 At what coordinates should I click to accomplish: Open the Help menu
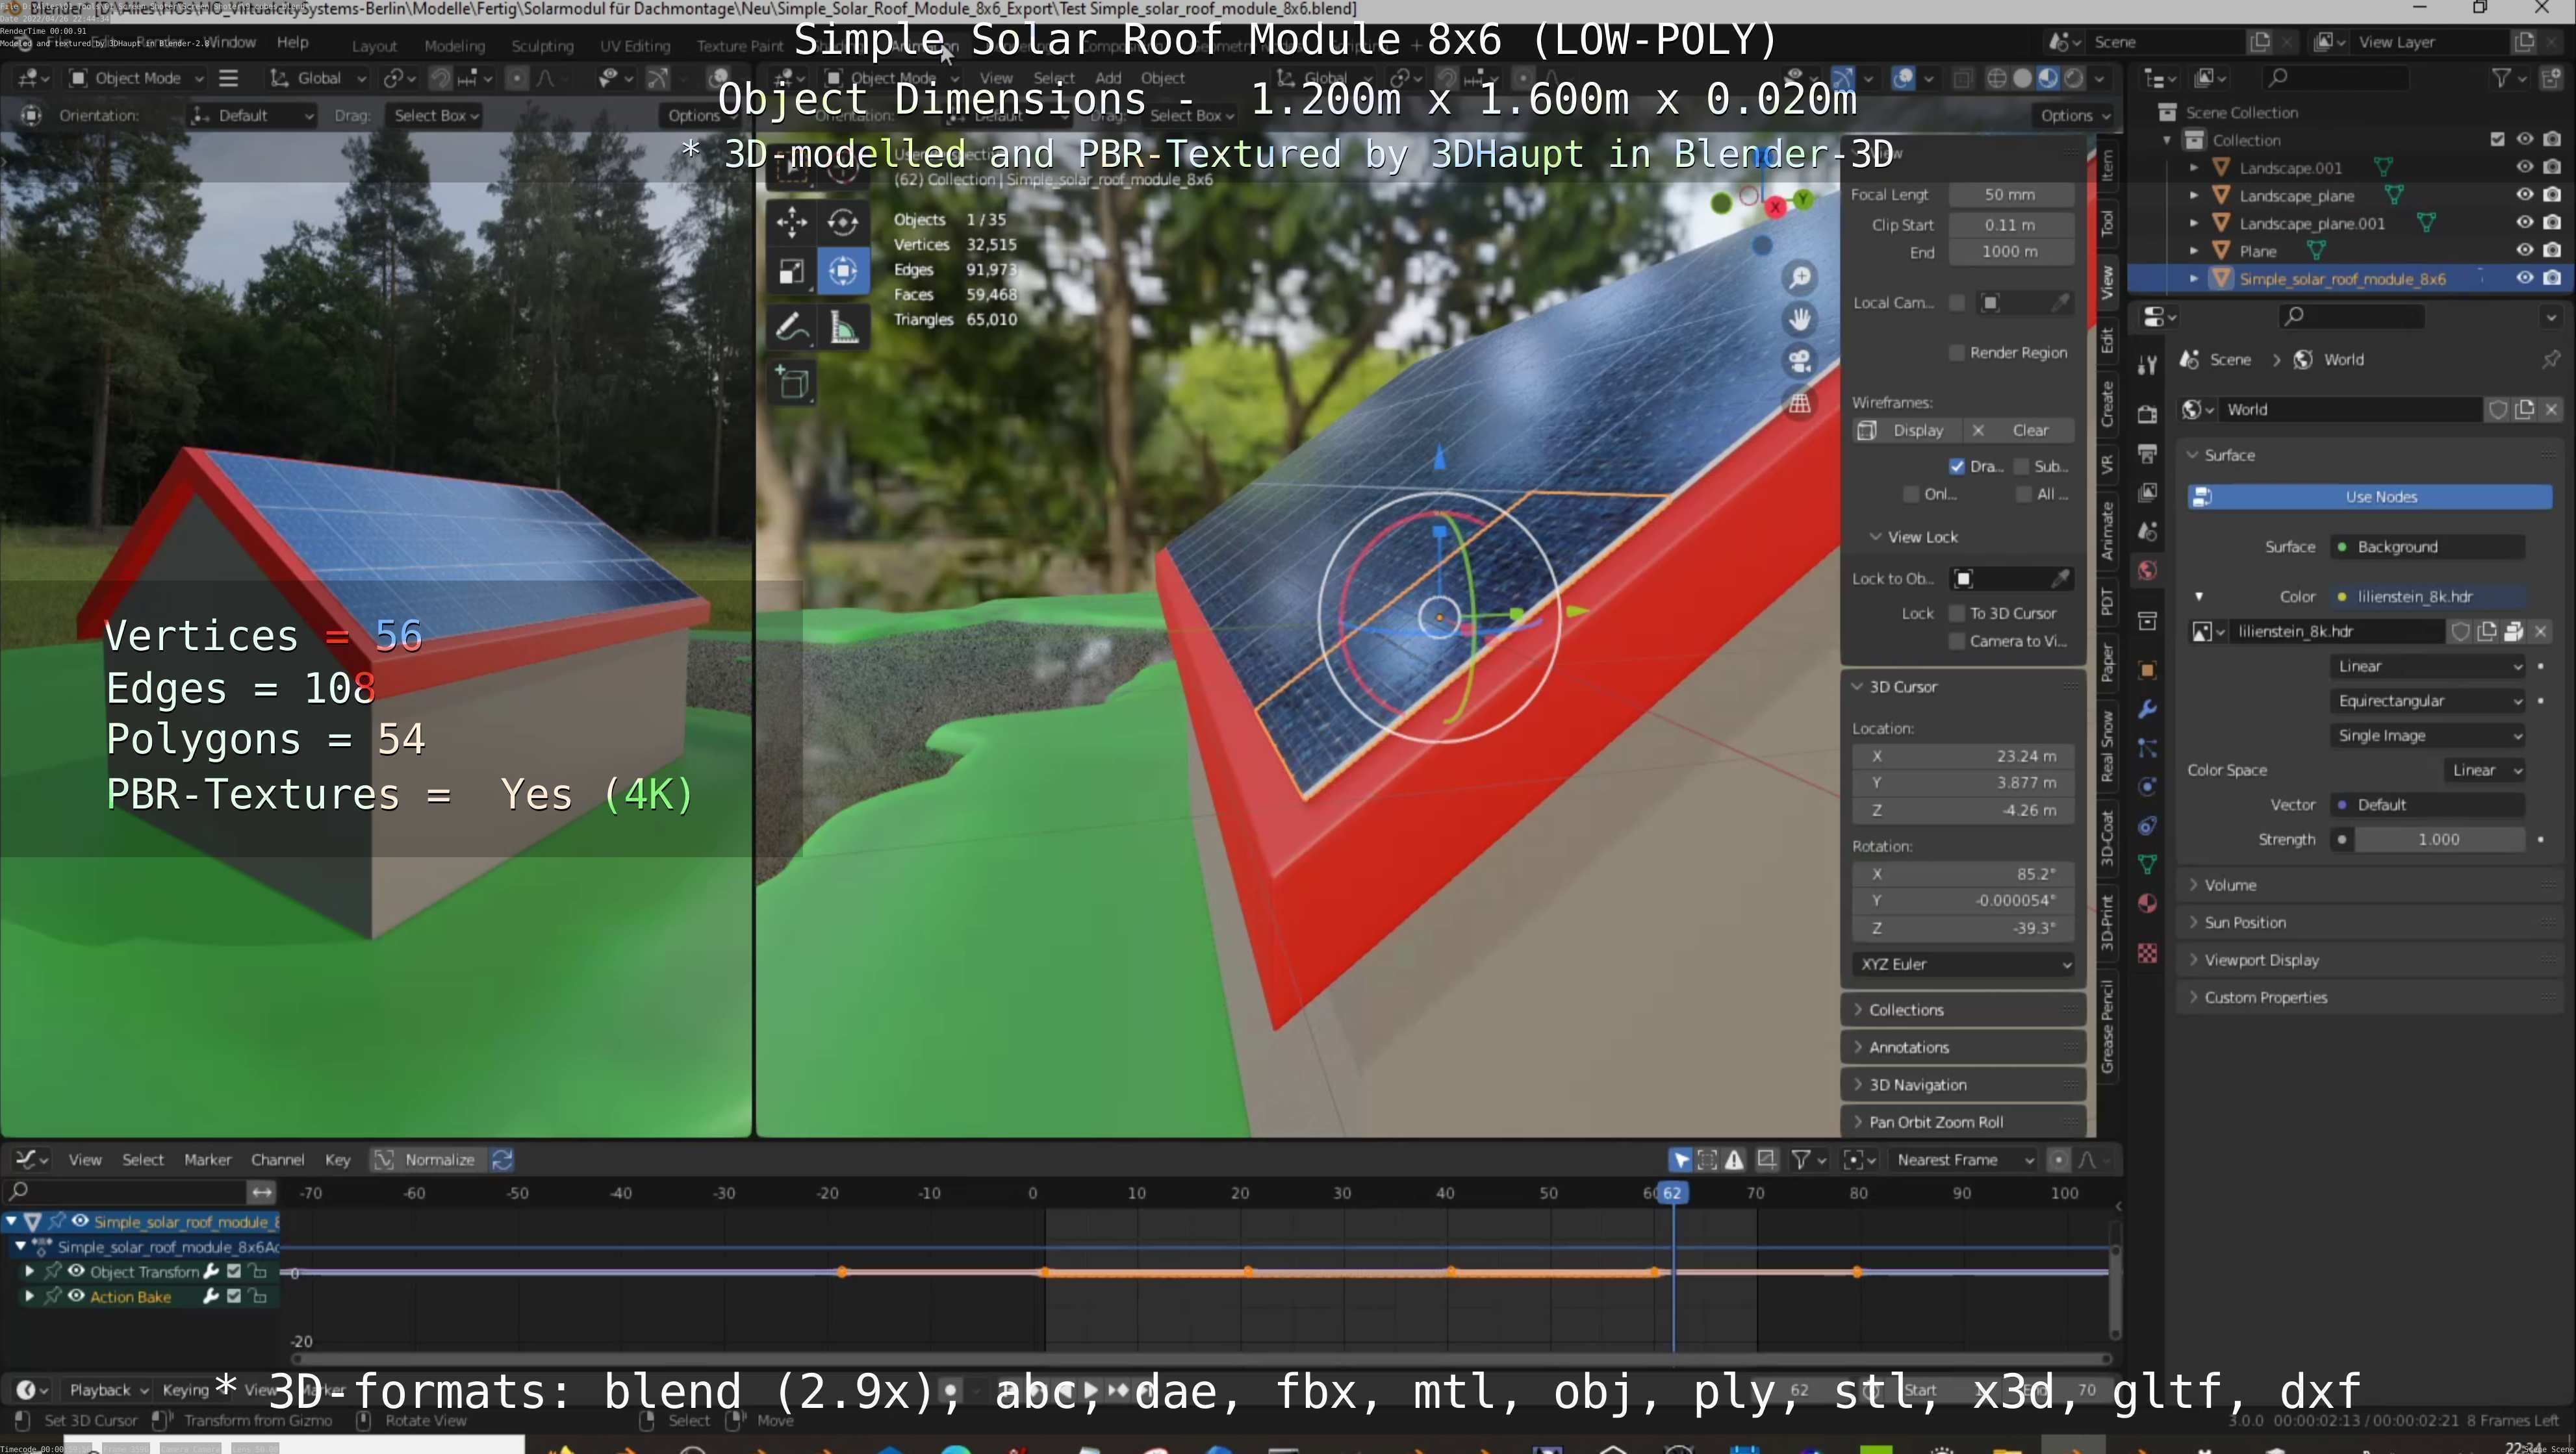click(x=292, y=42)
